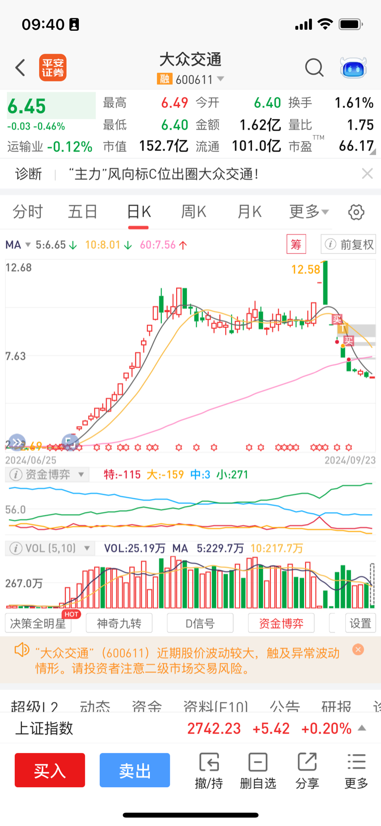Expand the 更多 period dropdown

tap(309, 212)
